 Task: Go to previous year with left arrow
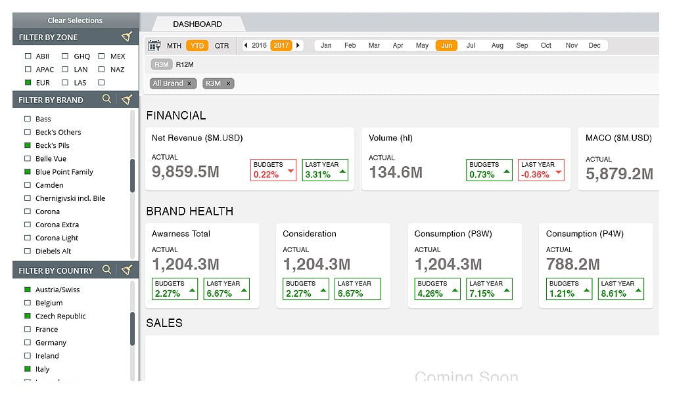point(246,46)
